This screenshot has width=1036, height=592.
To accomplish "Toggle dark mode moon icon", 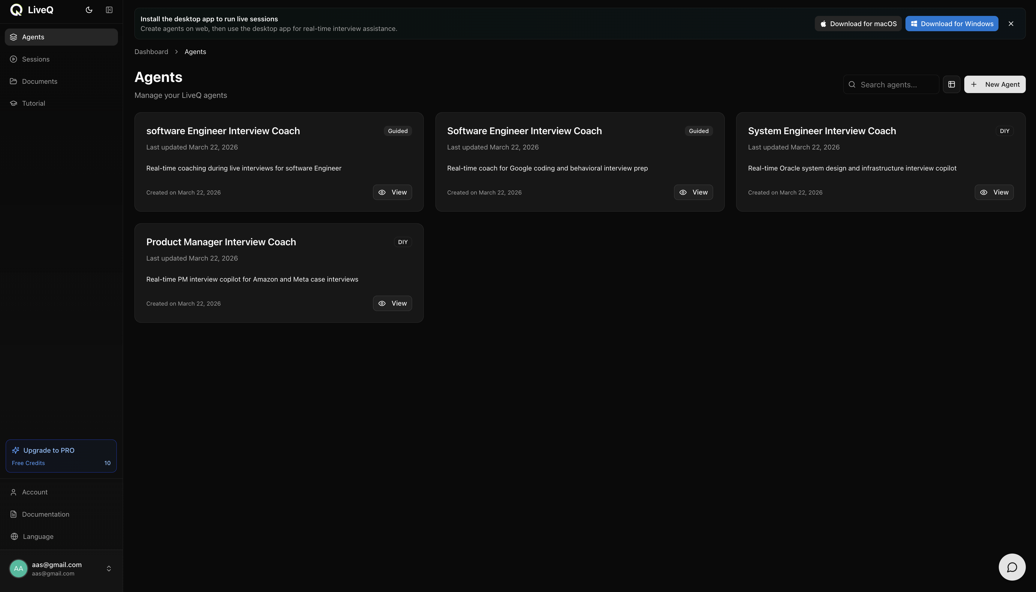I will tap(89, 10).
